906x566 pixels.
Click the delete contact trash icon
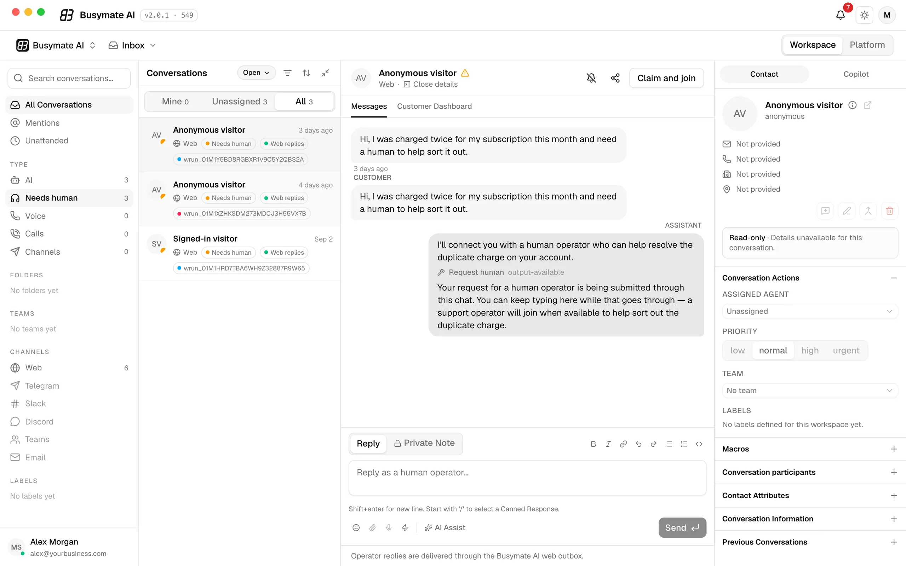point(889,211)
